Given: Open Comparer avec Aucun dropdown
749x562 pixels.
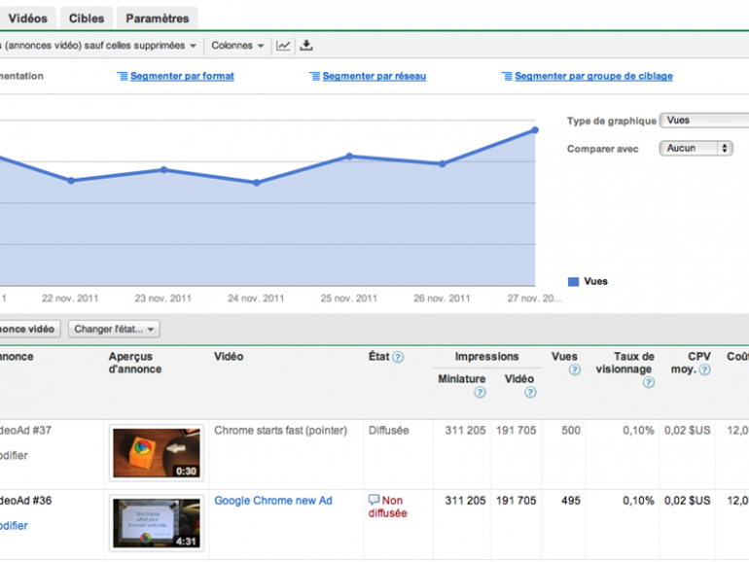Looking at the screenshot, I should click(695, 149).
